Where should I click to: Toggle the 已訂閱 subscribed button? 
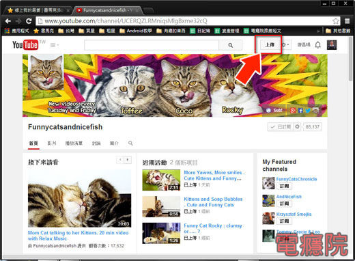click(x=281, y=127)
